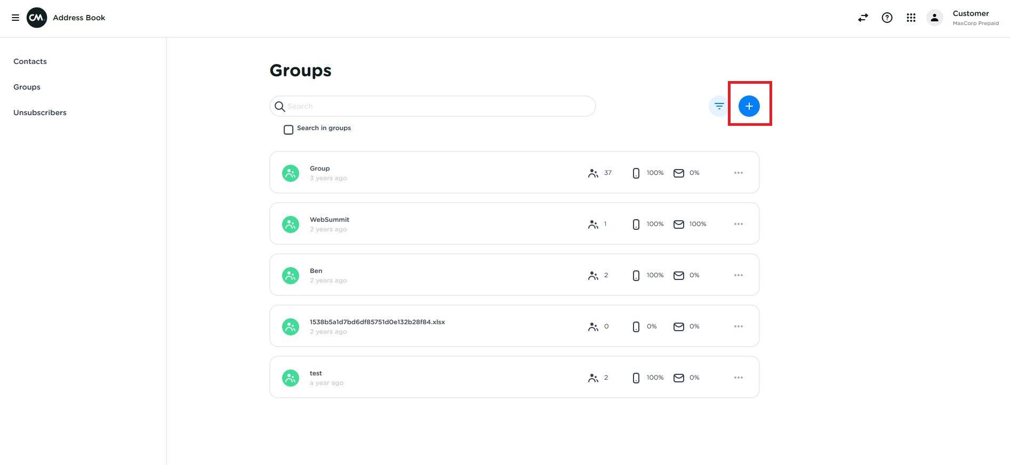The image size is (1010, 465).
Task: Expand the WebSummit row options menu
Action: [x=738, y=224]
